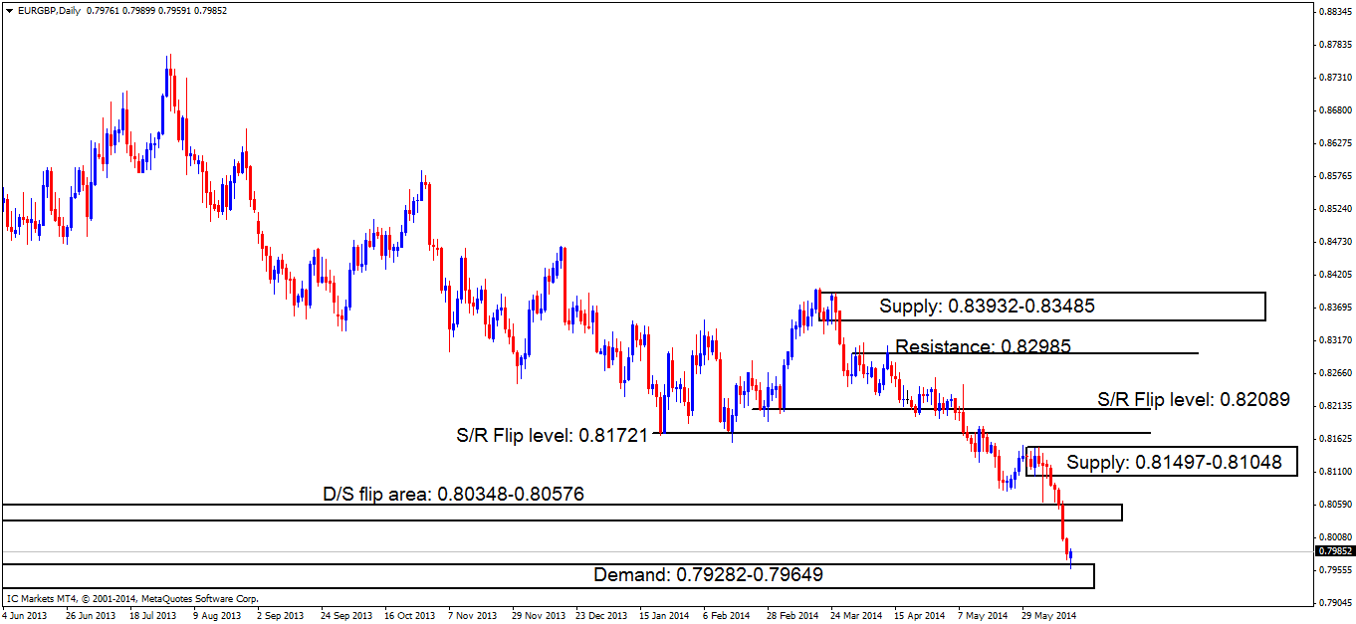This screenshot has height=624, width=1356.
Task: Select the 'D/S flip area: 0.80348-0.80576' label
Action: [x=453, y=493]
